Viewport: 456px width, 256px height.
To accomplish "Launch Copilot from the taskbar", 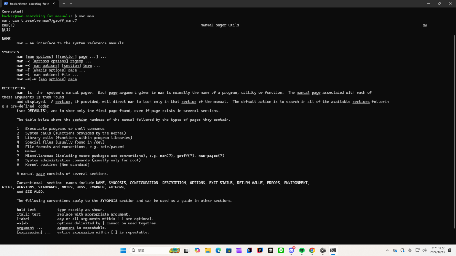I will [197, 251].
